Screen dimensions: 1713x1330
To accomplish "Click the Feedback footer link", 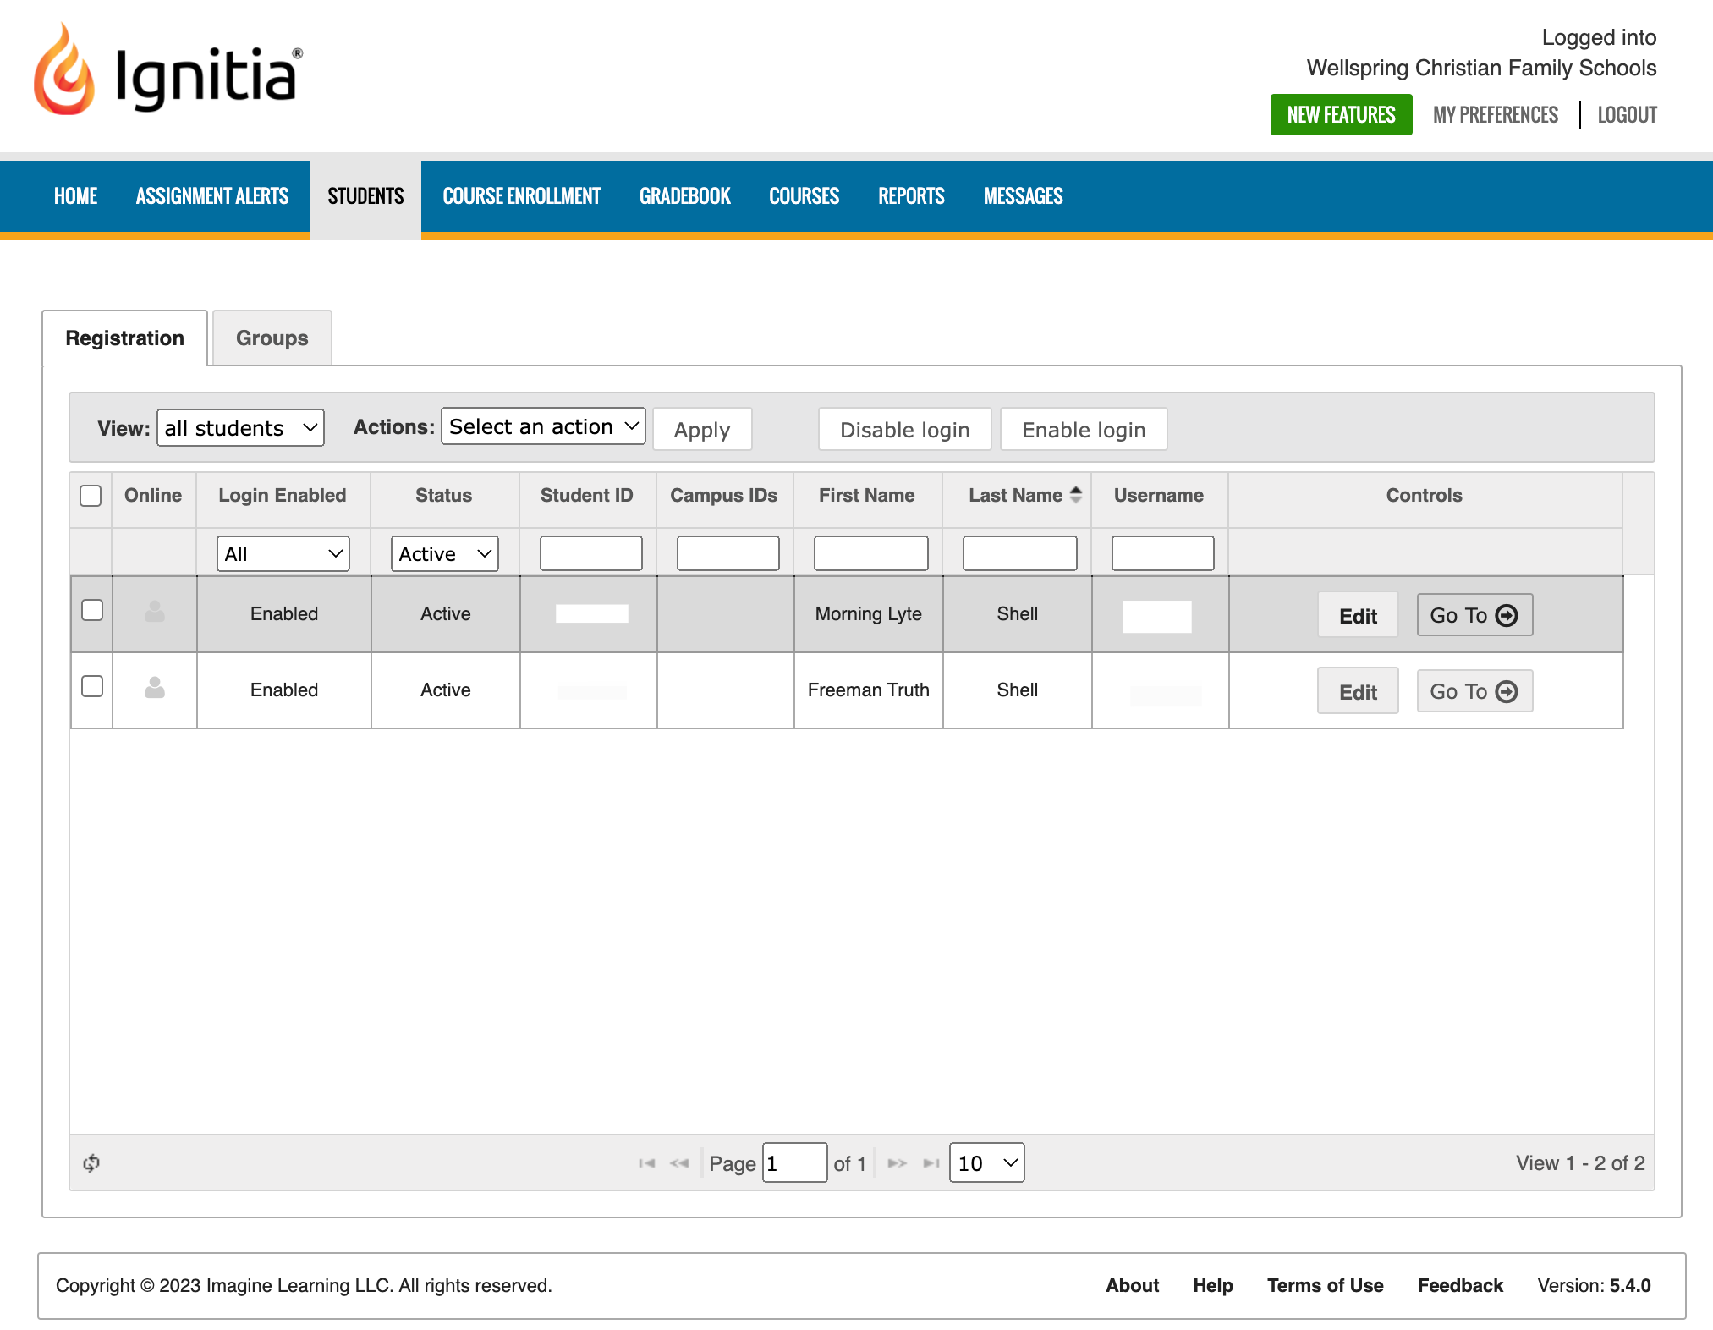I will 1461,1286.
